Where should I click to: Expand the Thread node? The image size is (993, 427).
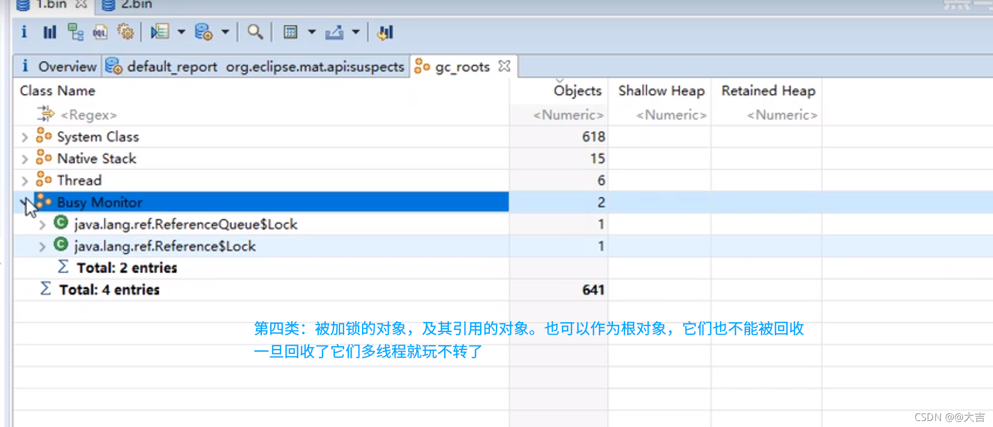coord(24,181)
